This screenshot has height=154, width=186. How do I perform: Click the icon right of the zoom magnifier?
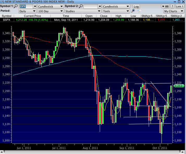pos(139,11)
